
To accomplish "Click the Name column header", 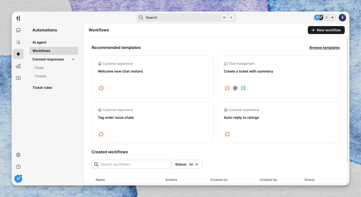I will pyautogui.click(x=100, y=180).
